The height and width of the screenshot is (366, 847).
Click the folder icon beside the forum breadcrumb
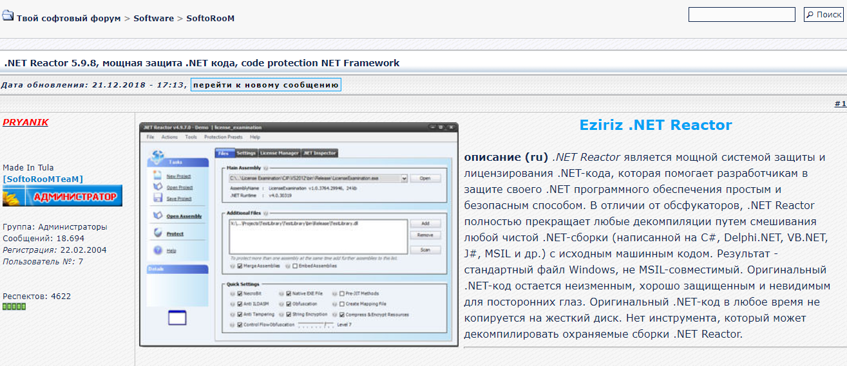7,15
